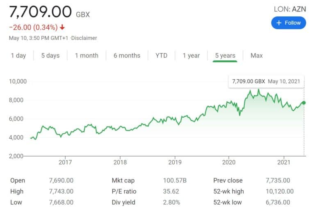The width and height of the screenshot is (315, 212).
Task: Click the plus icon on Follow button
Action: (278, 23)
